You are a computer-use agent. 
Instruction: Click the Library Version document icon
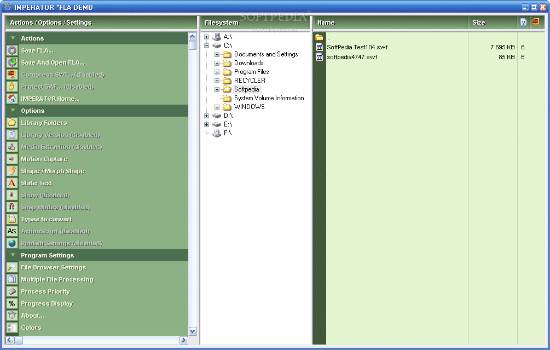click(x=12, y=135)
